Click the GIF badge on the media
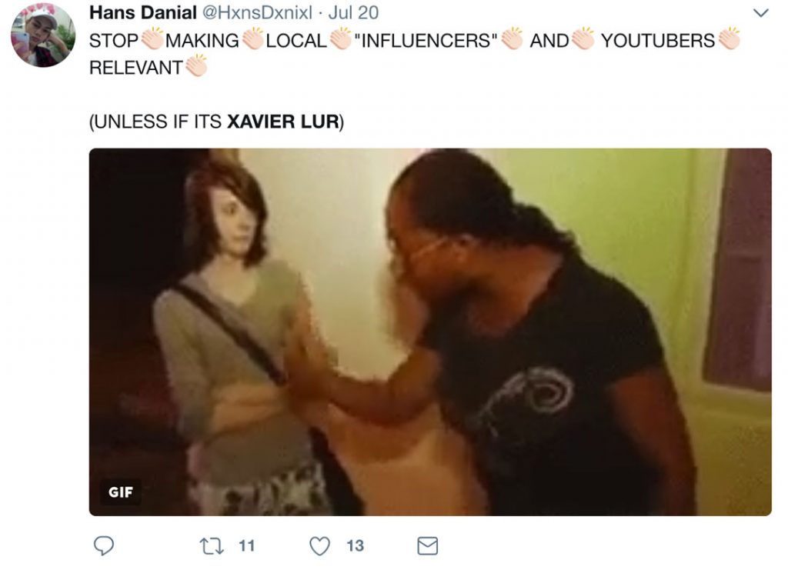Image resolution: width=788 pixels, height=570 pixels. pos(121,492)
